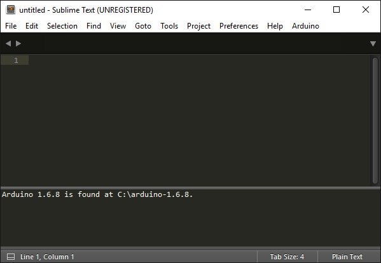Open the Find menu
This screenshot has width=381, height=263.
94,26
